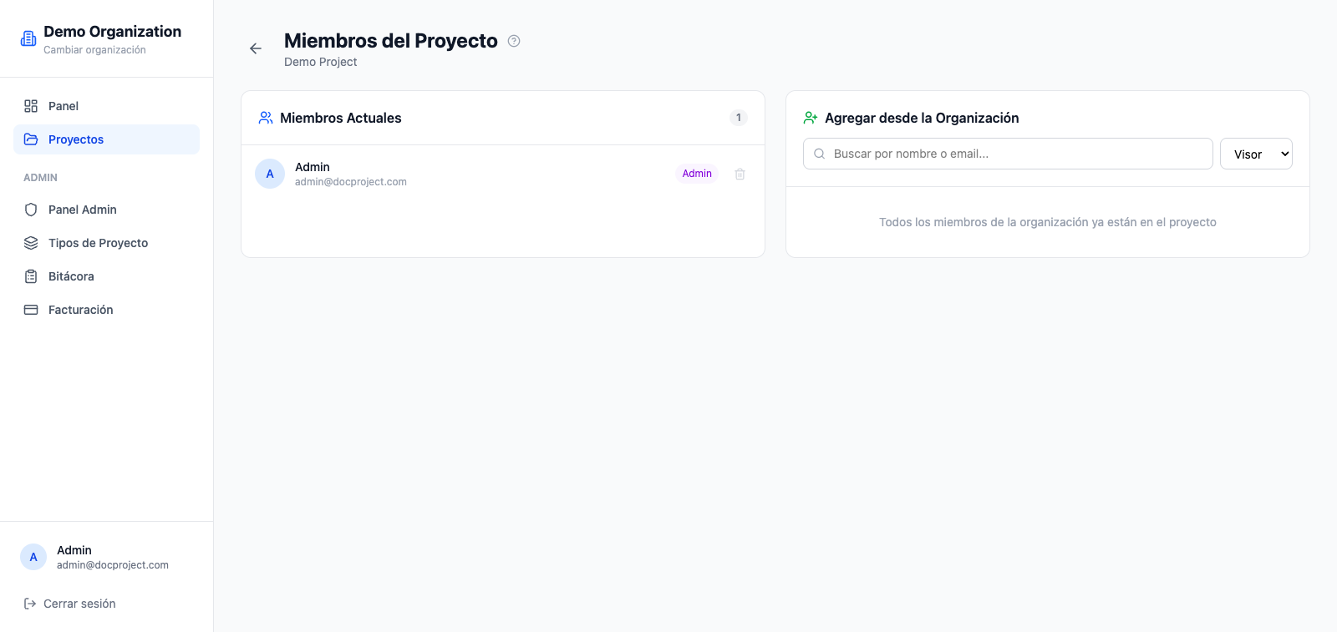Click the Demo Organization building icon
Image resolution: width=1337 pixels, height=632 pixels.
point(28,38)
